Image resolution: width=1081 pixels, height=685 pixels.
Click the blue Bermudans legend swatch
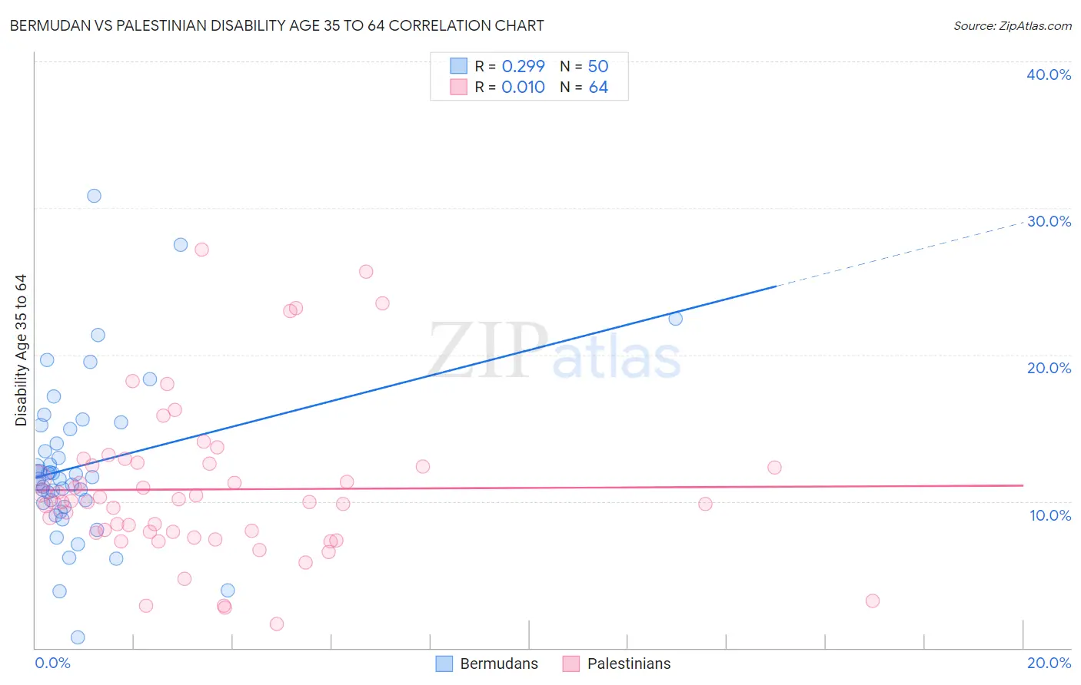point(444,663)
